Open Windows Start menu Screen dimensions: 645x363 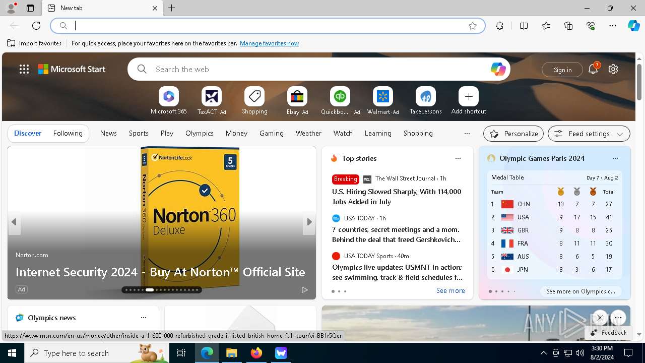[12, 353]
